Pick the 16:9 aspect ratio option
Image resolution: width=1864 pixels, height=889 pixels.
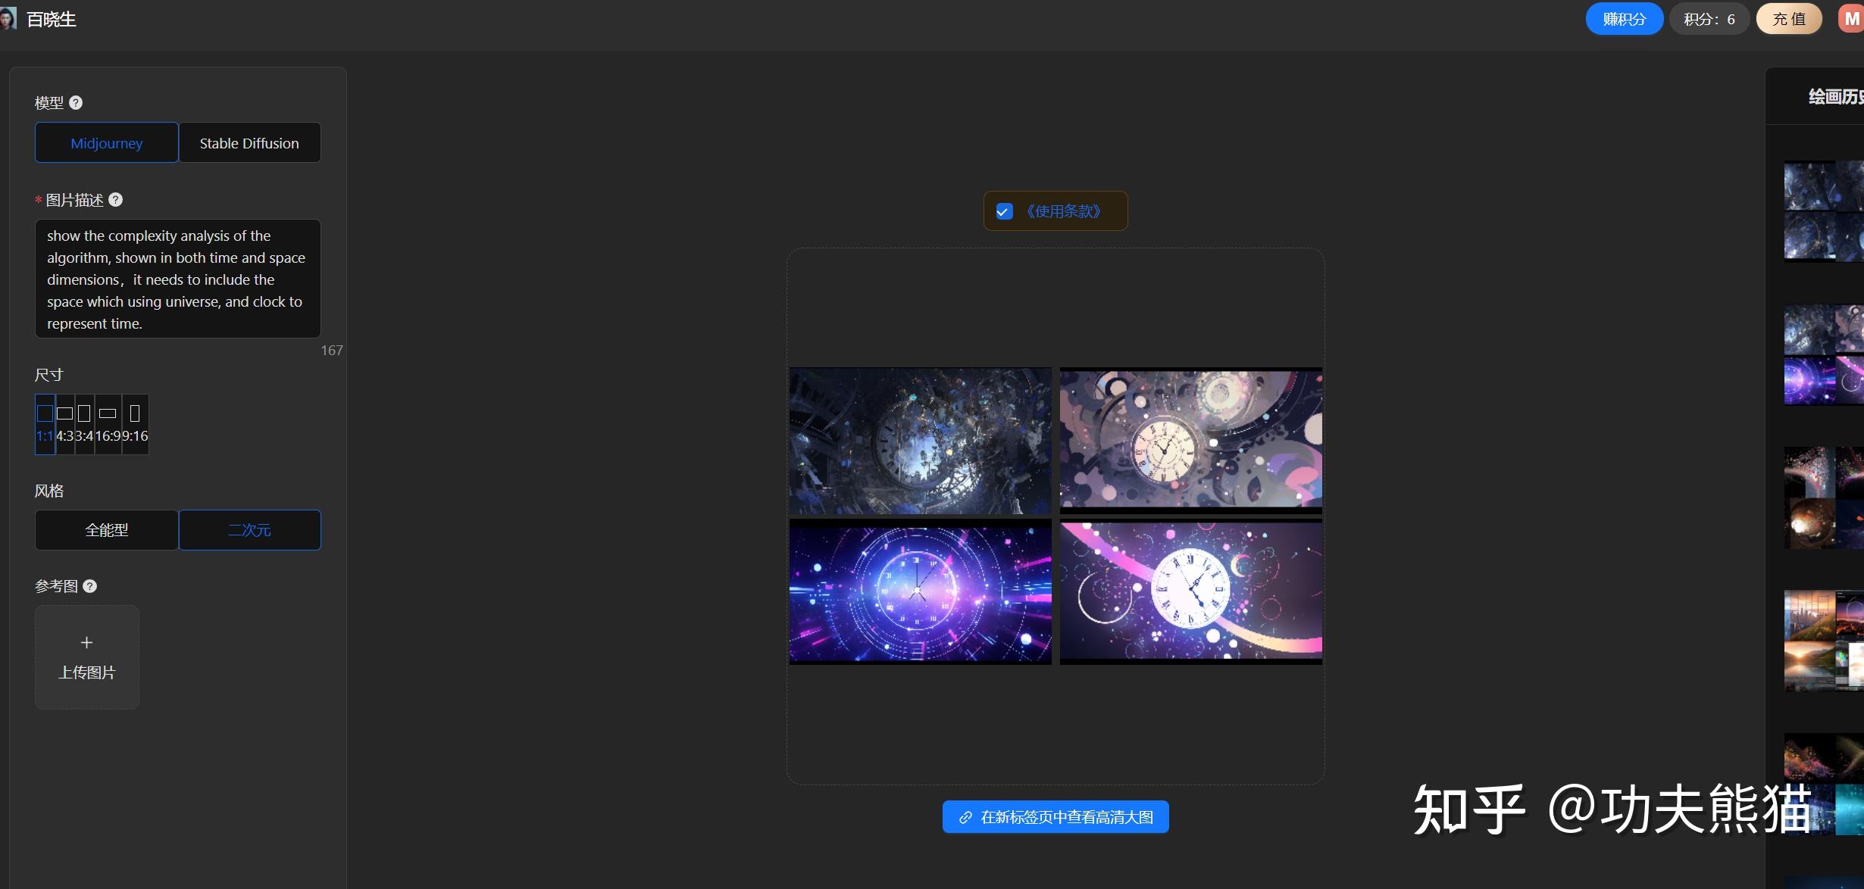click(108, 423)
